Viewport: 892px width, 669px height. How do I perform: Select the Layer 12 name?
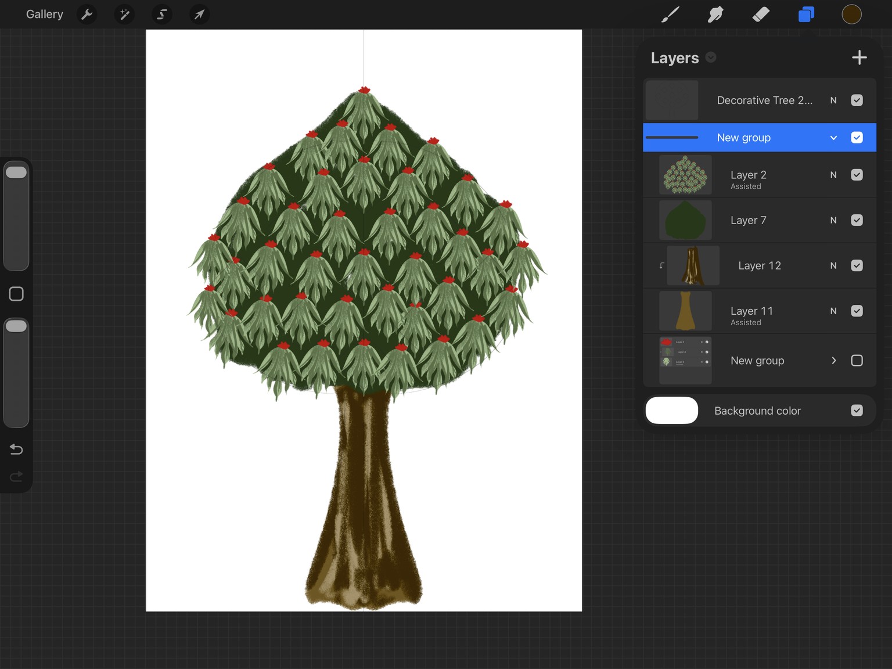coord(760,265)
